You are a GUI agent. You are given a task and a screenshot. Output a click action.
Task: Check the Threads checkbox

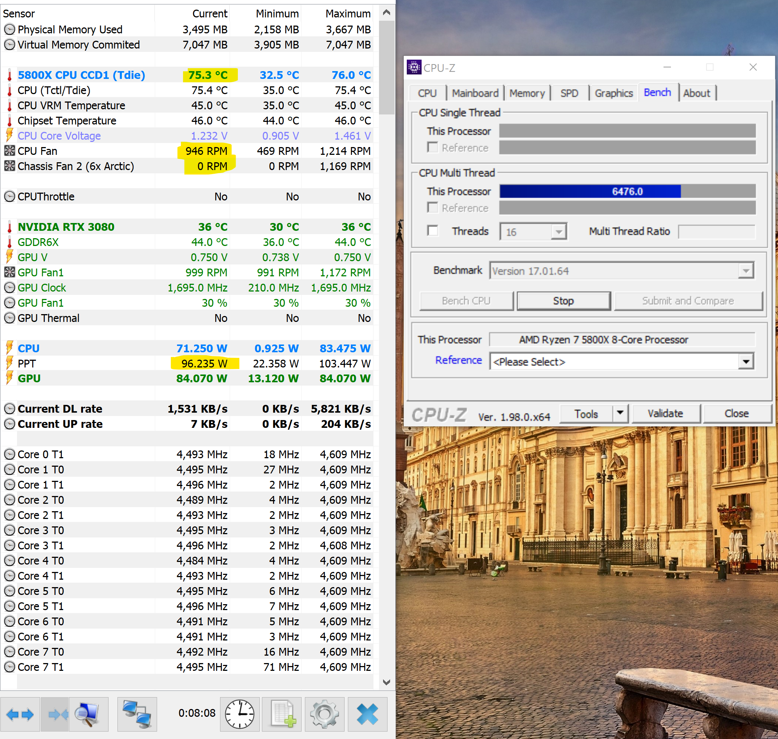coord(432,230)
